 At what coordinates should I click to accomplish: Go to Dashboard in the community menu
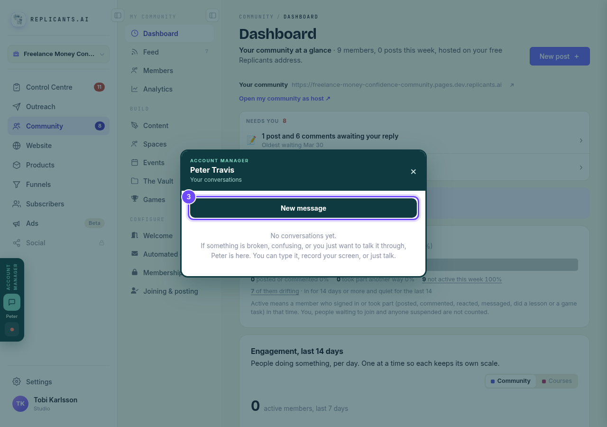(170, 34)
